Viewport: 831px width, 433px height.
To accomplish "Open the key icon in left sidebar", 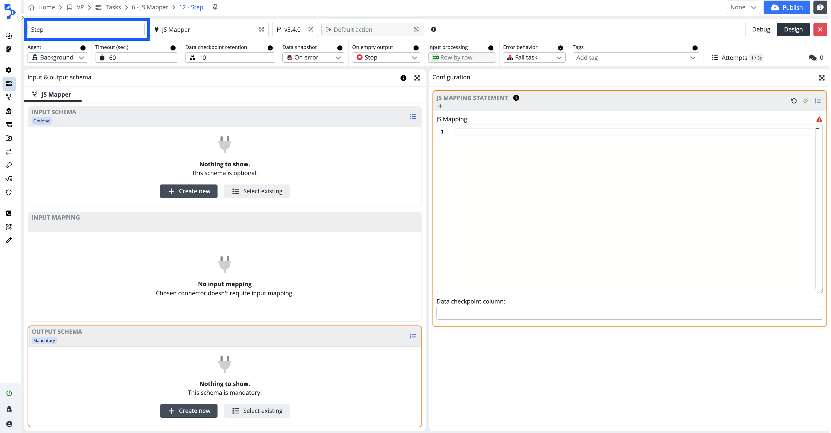I will (9, 165).
